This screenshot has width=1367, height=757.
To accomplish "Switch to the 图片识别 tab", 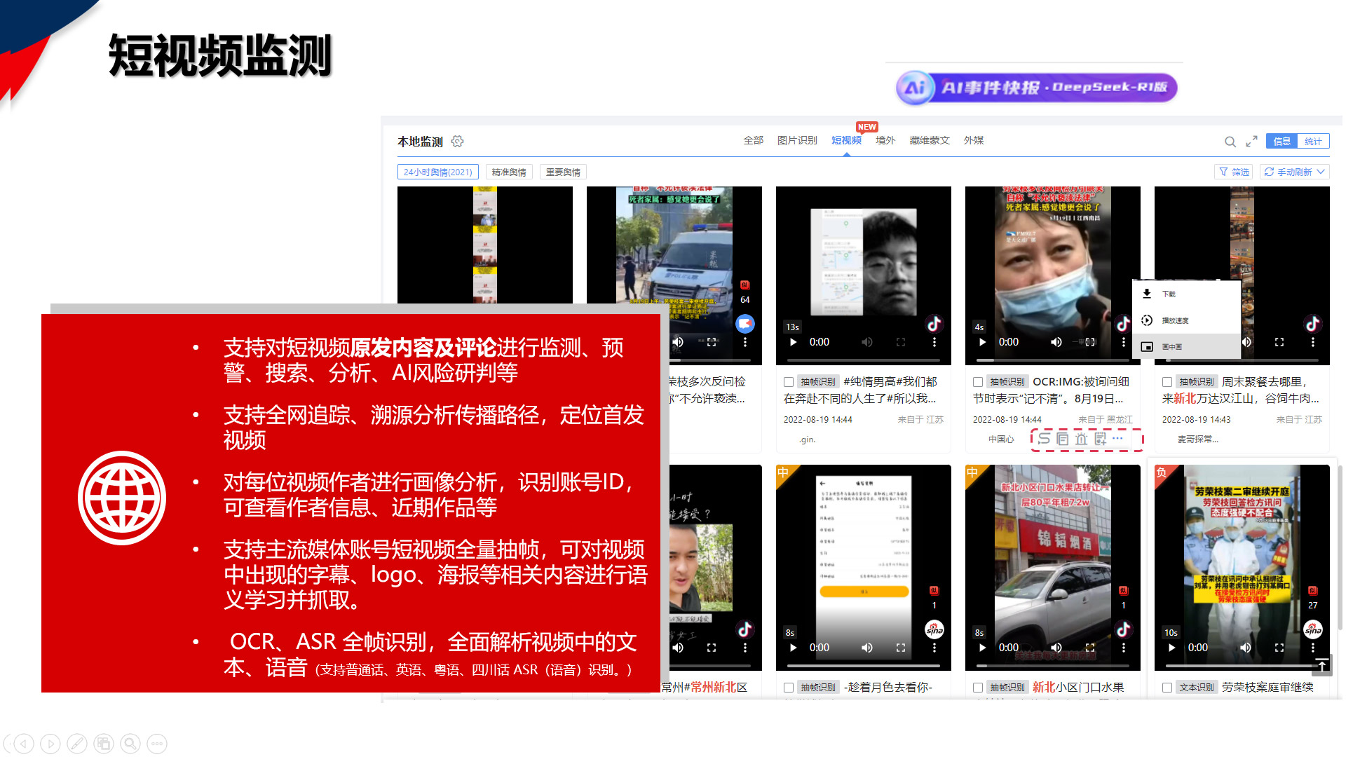I will [797, 140].
